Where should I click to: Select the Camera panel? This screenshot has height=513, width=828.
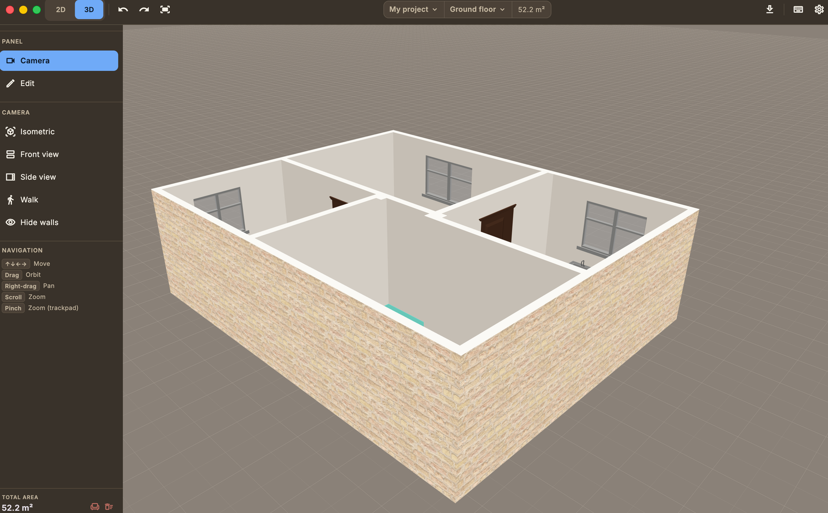[59, 61]
